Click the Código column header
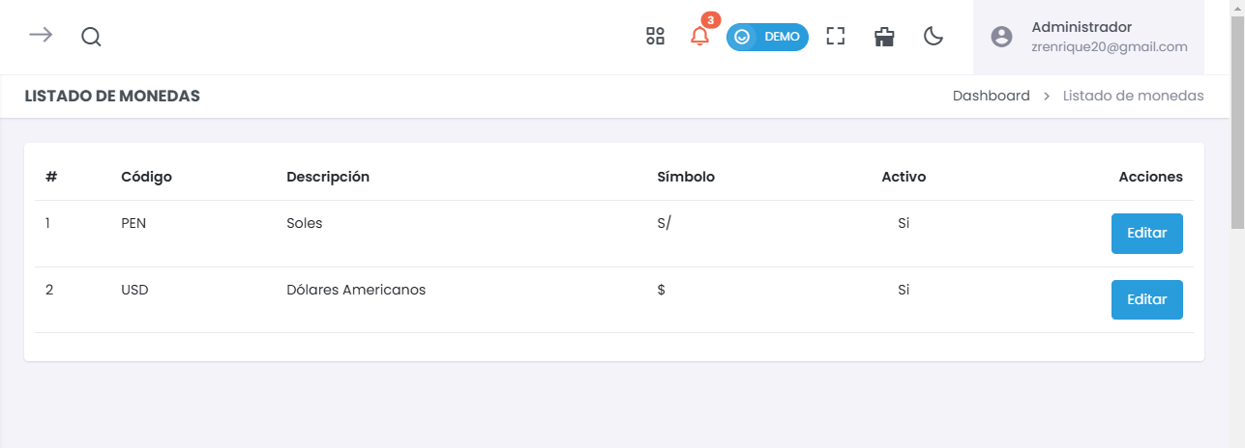Screen dimensions: 1245x448 146,177
